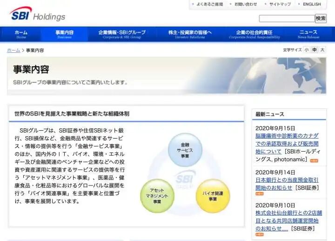Click the 金融サービス事業 blue circle
Viewport: 335px width, 241px height.
point(185,150)
